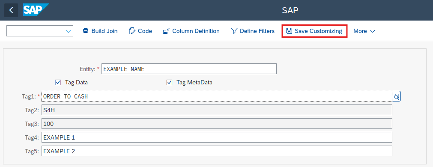Click the back arrow icon
This screenshot has width=433, height=167.
point(11,10)
